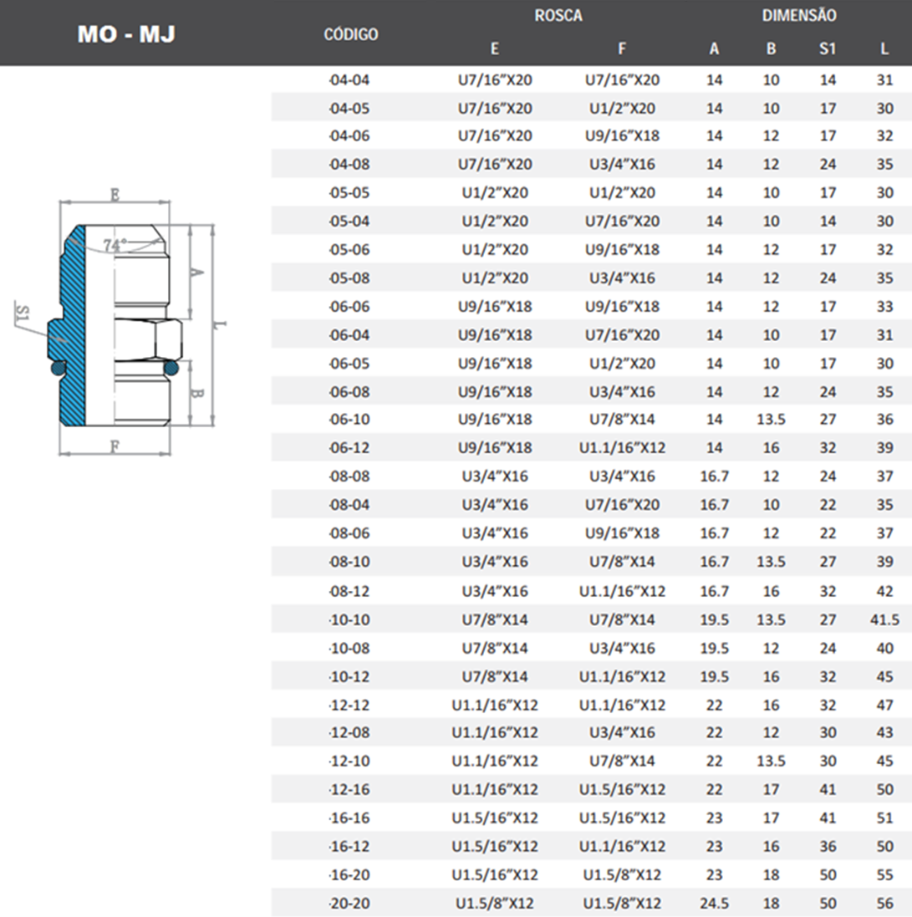
Task: Click the L value 41.5
Action: point(884,620)
